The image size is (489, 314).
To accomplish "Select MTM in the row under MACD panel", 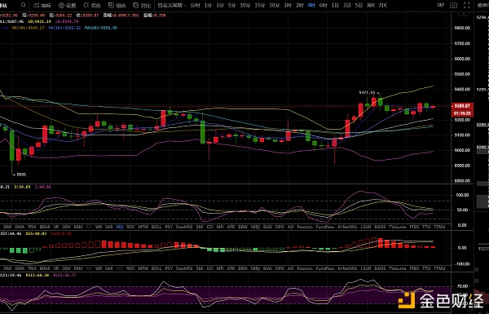I will click(143, 268).
